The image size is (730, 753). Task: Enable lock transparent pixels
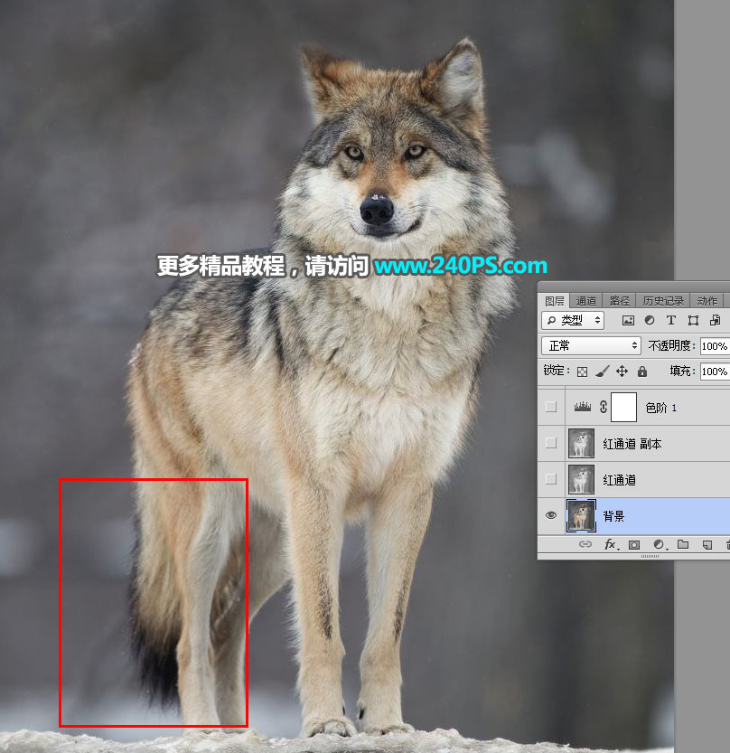[583, 371]
